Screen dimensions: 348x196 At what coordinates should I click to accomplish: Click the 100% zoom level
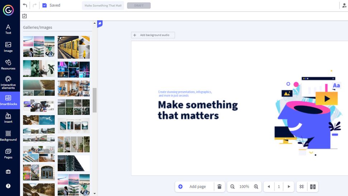click(244, 187)
